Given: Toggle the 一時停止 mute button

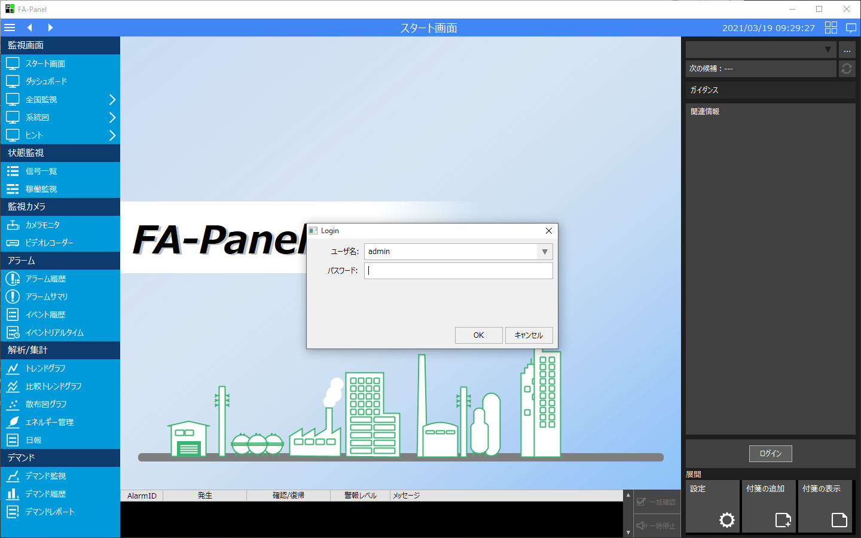Looking at the screenshot, I should 657,526.
